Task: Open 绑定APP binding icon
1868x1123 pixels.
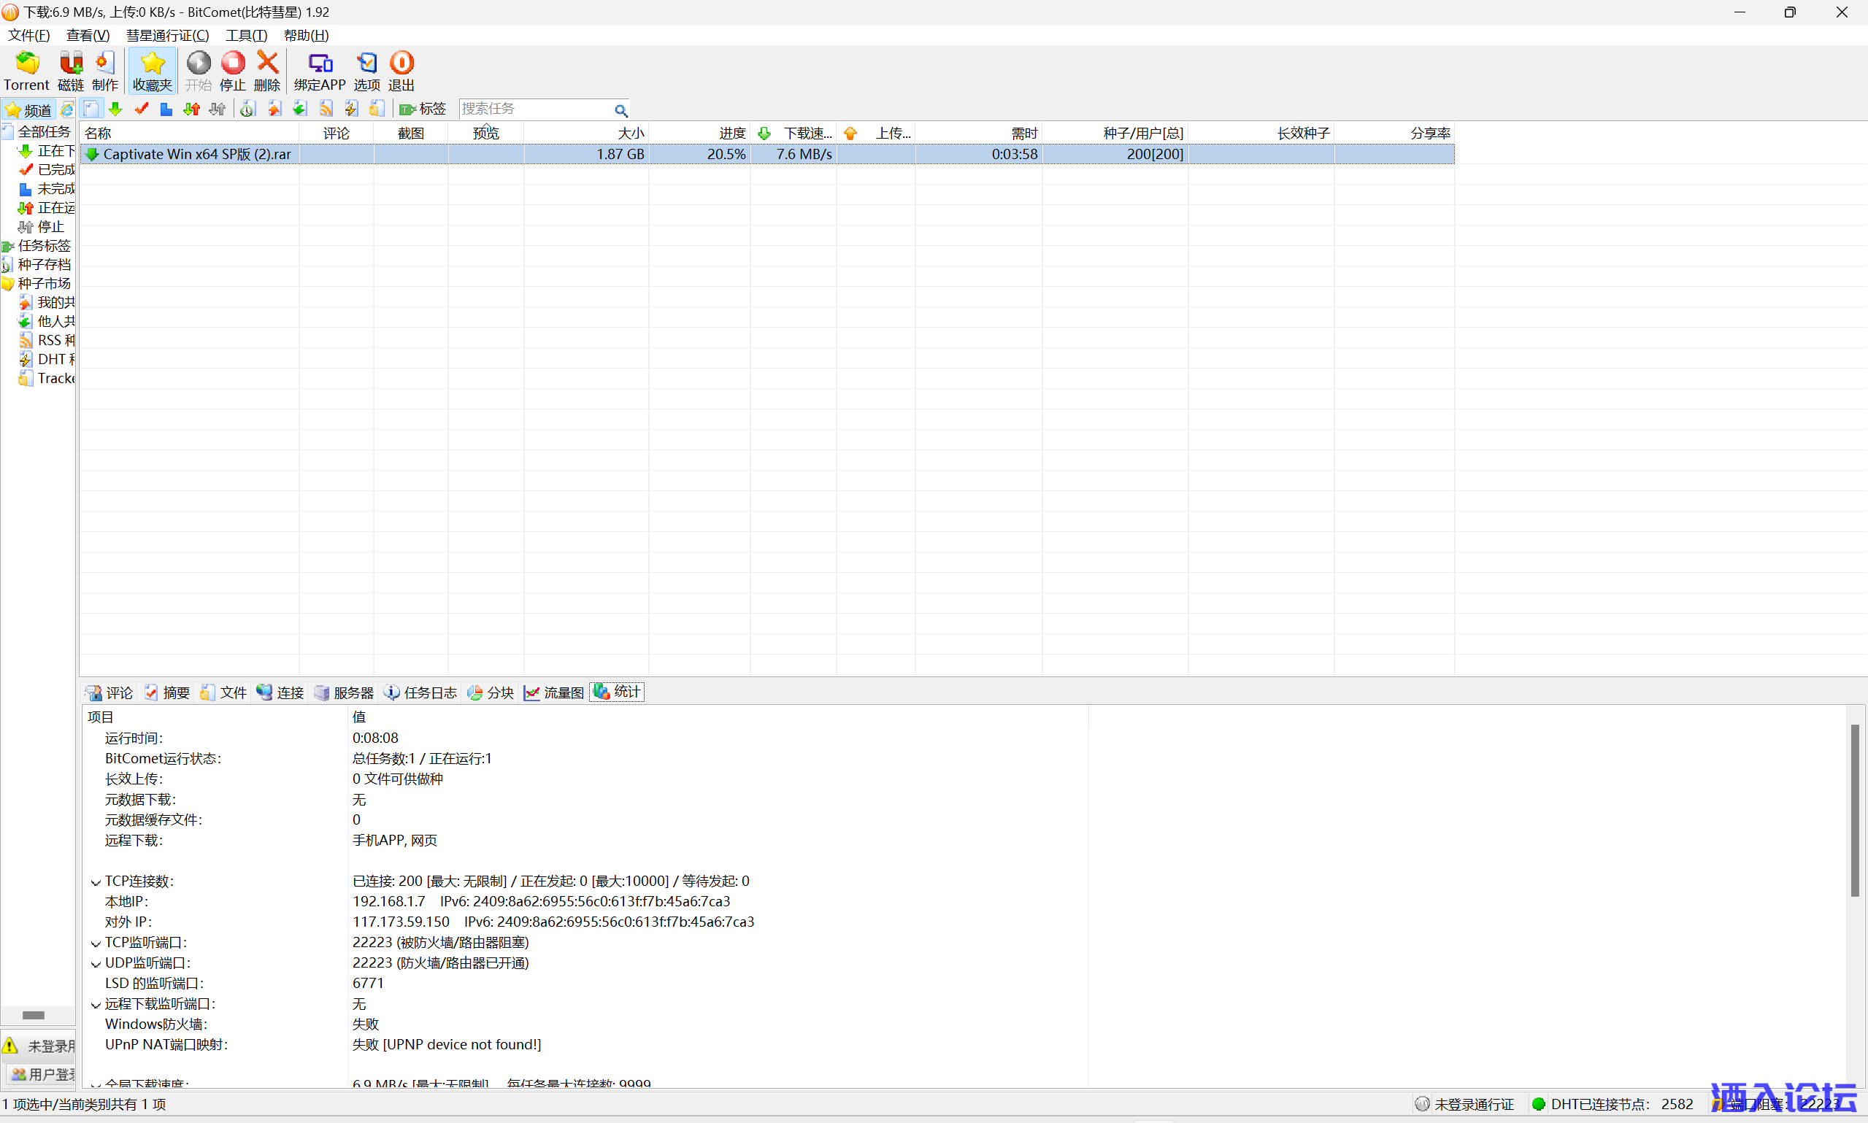Action: (x=320, y=63)
